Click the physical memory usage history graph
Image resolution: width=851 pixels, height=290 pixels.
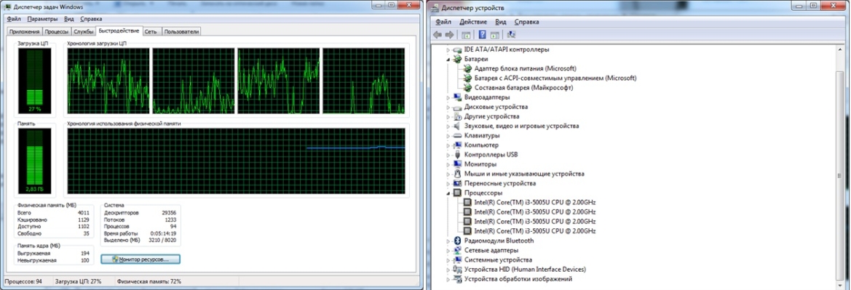(236, 161)
